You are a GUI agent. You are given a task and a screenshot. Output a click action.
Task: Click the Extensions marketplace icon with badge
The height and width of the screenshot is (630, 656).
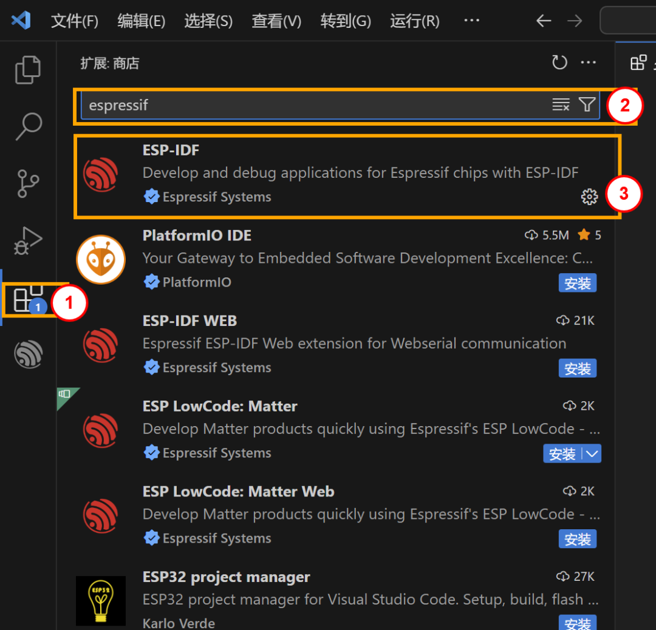tap(28, 297)
